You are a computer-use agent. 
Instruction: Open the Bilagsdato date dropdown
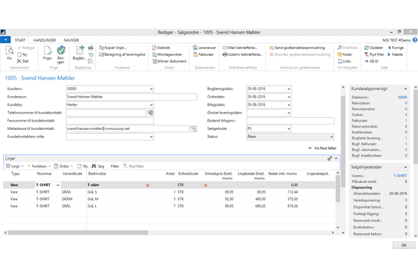click(289, 105)
